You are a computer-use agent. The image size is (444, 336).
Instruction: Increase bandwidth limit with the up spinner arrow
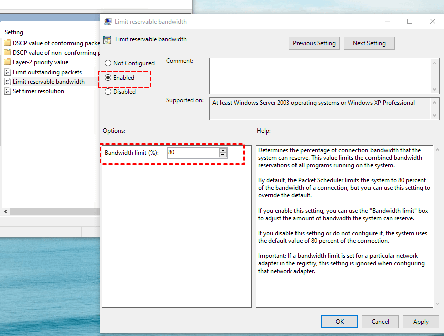[x=223, y=151]
